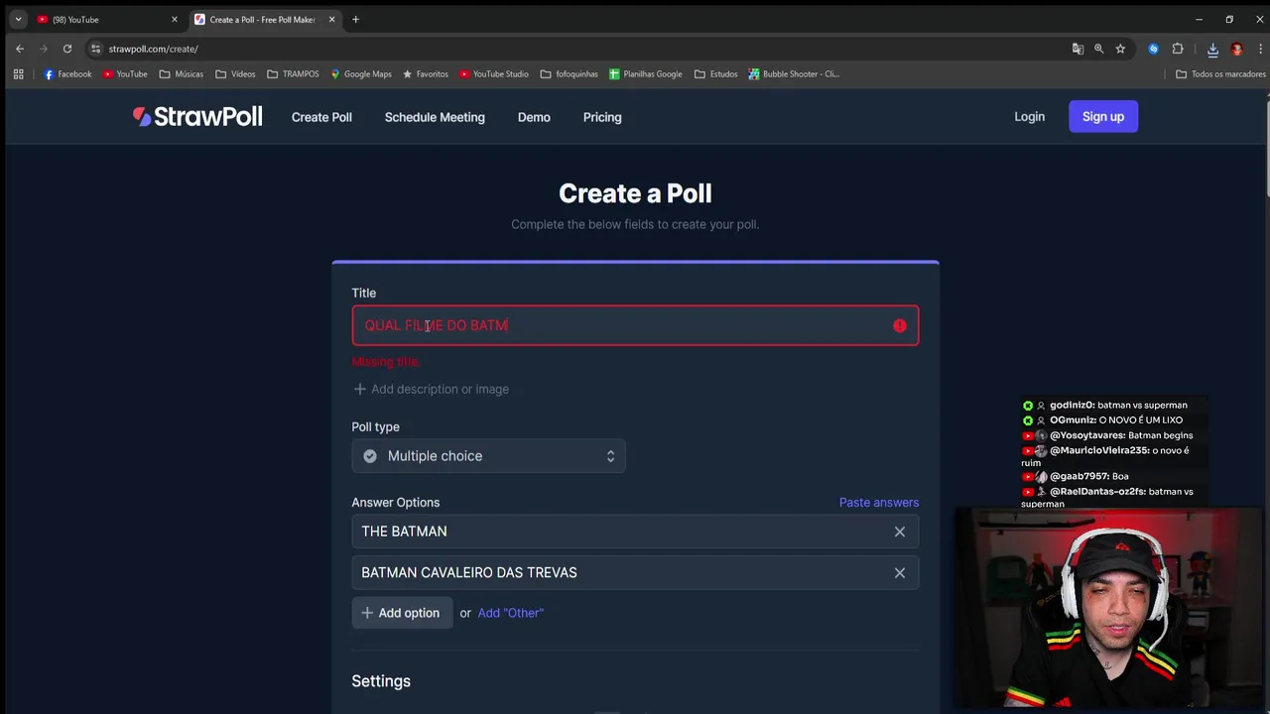Image resolution: width=1270 pixels, height=714 pixels.
Task: Click chat message from @Yosoytavares
Action: [x=1107, y=435]
